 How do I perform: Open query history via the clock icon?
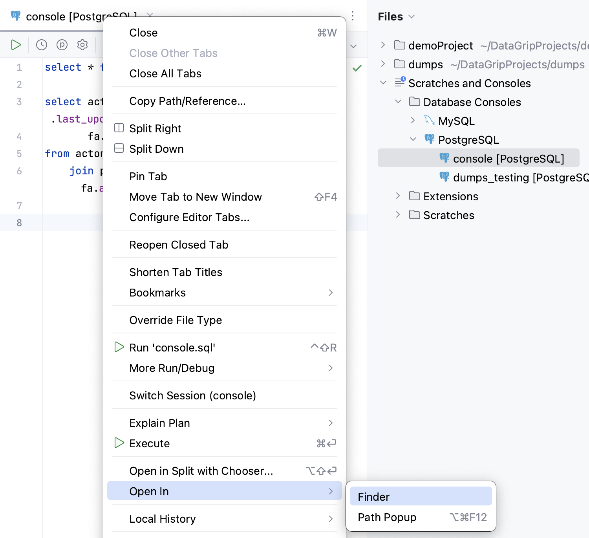tap(41, 45)
